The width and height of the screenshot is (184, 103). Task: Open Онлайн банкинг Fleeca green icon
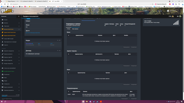[x=3, y=71]
